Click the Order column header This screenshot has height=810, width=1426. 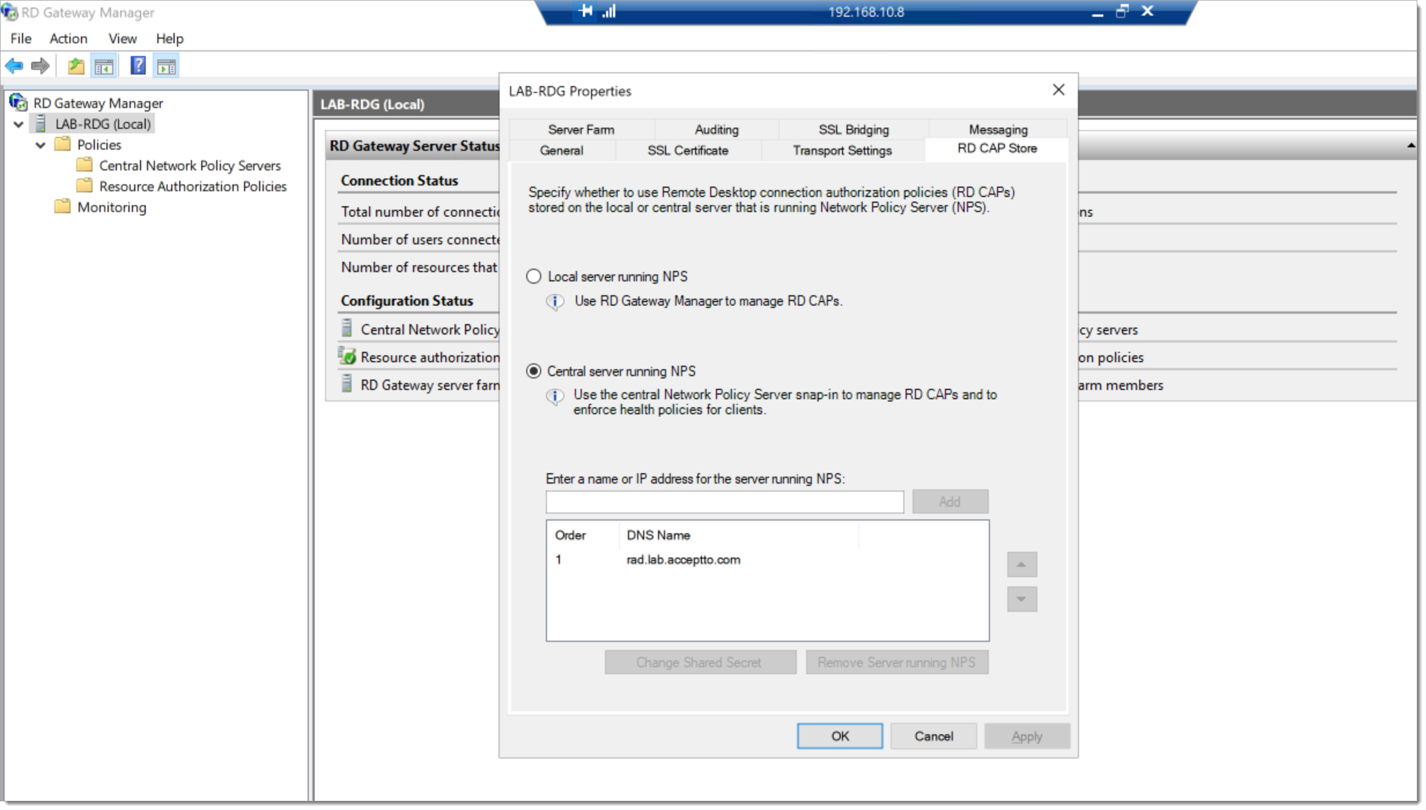coord(583,535)
